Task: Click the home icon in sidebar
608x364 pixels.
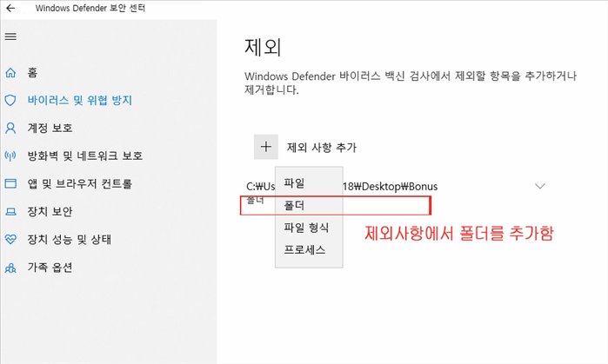Action: pyautogui.click(x=10, y=72)
